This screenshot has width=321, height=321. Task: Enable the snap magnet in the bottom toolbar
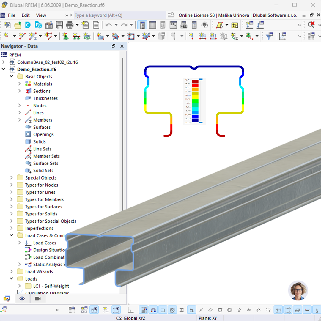[153, 310]
